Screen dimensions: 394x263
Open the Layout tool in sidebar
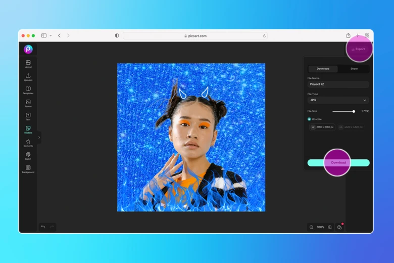(x=28, y=63)
